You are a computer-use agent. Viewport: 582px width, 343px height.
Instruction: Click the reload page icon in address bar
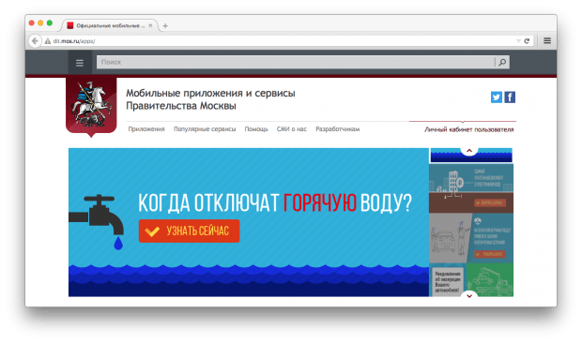pos(527,41)
